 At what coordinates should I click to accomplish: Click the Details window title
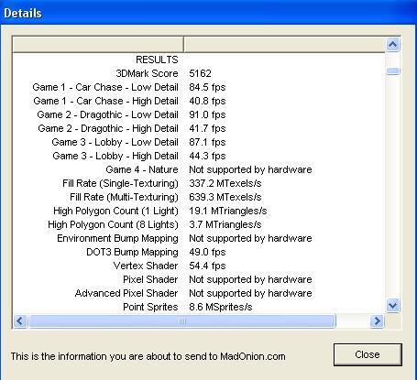[x=23, y=13]
